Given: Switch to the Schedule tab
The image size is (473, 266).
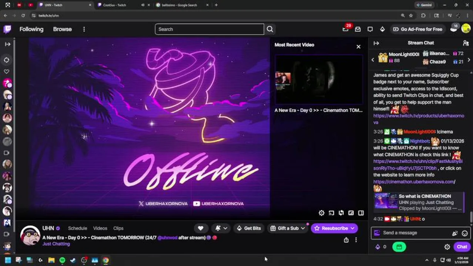Looking at the screenshot, I should coord(77,228).
